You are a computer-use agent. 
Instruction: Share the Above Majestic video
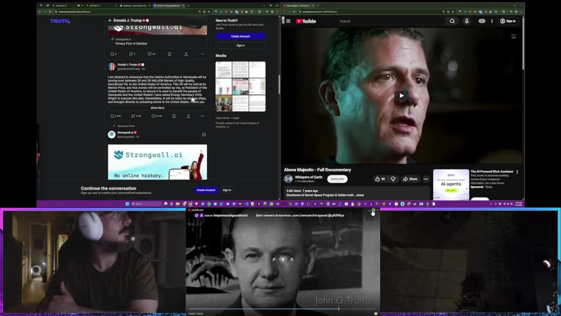click(x=410, y=179)
